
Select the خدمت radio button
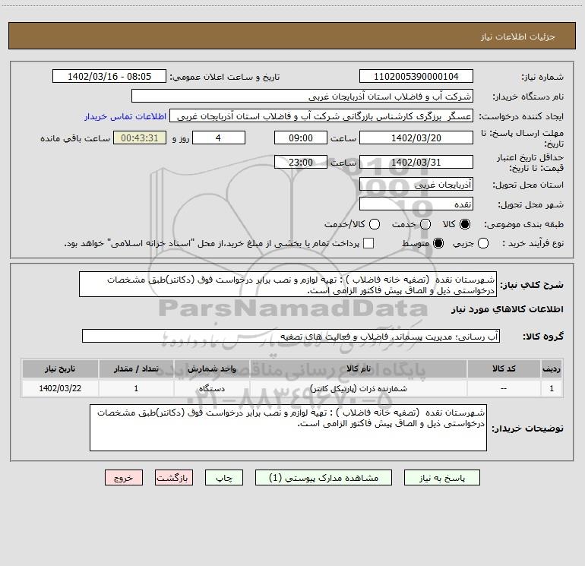tap(425, 224)
